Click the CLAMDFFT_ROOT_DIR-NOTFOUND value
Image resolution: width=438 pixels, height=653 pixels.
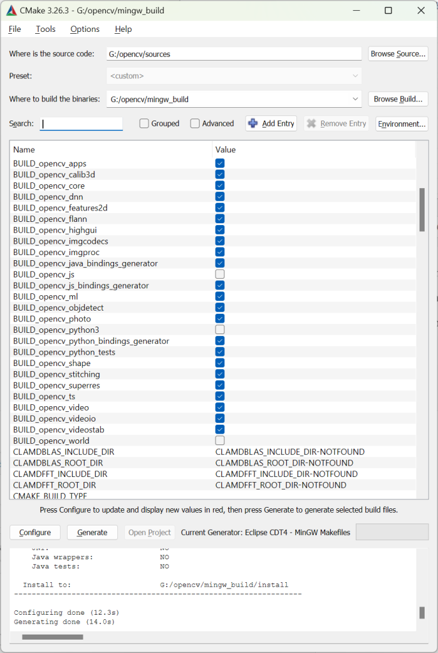[x=281, y=485]
